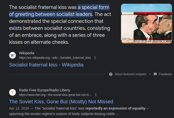174x118 pixels.
Task: Click the rferl.org URL breadcrumb
Action: (55, 95)
